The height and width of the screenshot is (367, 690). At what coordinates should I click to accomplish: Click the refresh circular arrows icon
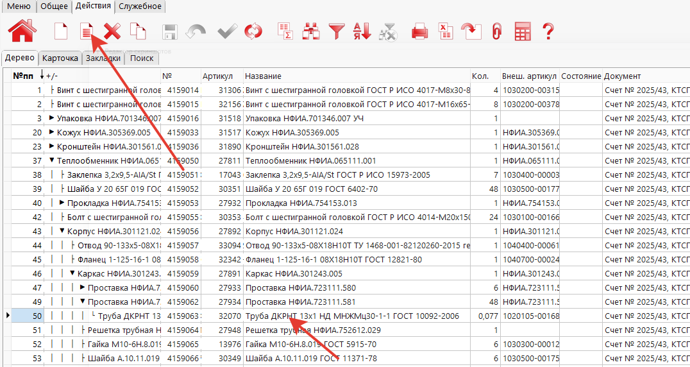point(254,31)
